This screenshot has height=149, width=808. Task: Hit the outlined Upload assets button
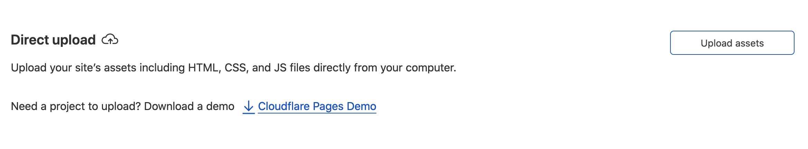732,43
